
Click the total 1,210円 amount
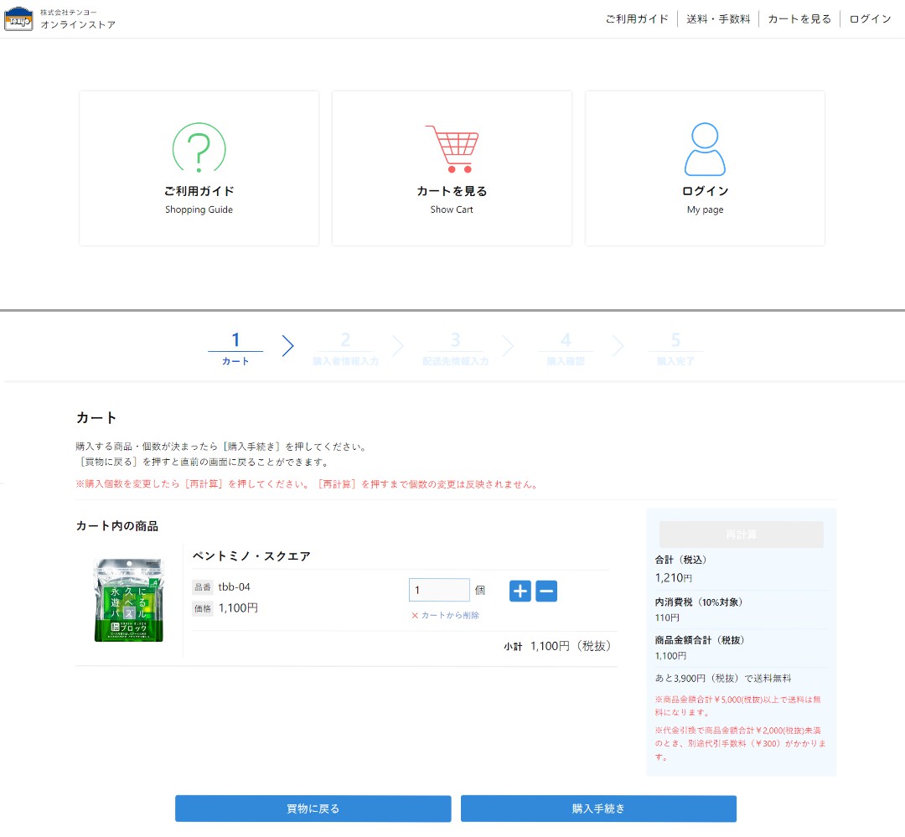pyautogui.click(x=674, y=578)
